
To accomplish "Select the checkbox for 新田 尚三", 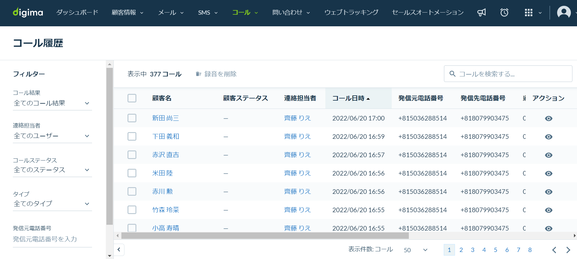I will click(132, 118).
